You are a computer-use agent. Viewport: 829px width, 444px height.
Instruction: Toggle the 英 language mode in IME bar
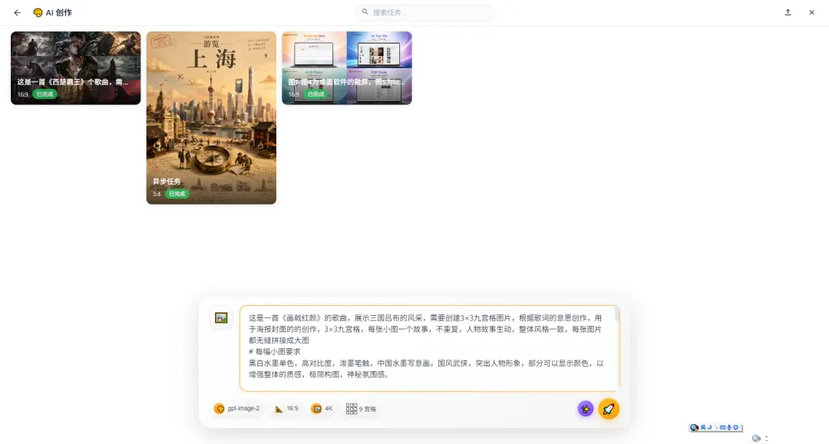click(x=703, y=428)
